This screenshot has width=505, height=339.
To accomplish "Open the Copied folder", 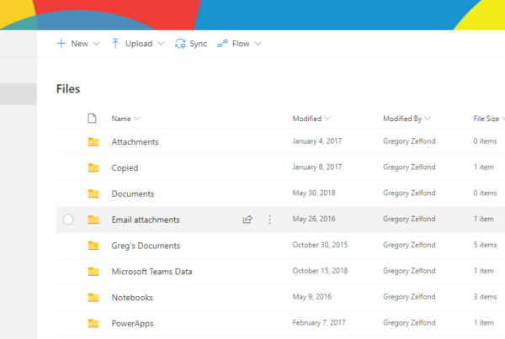I will [125, 168].
